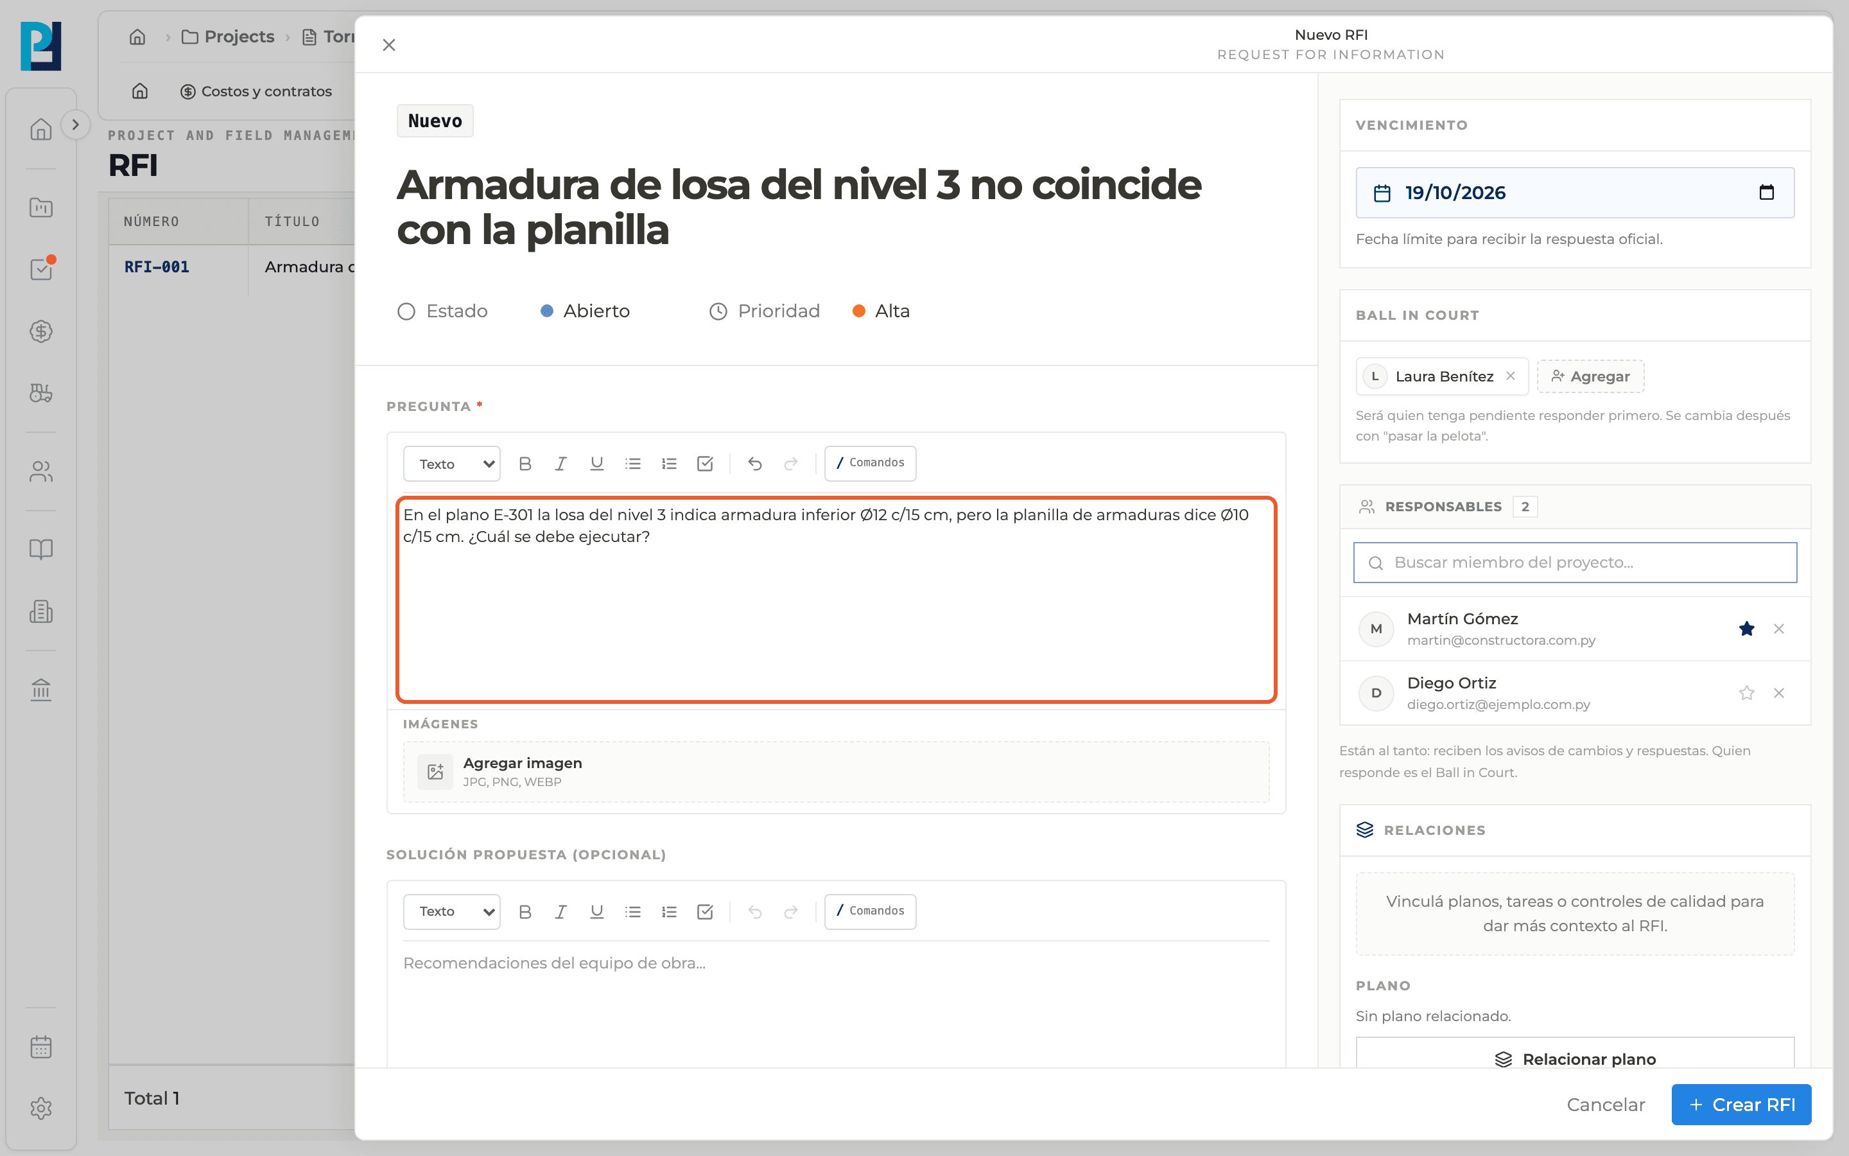The height and width of the screenshot is (1156, 1849).
Task: Open Costos y contratos tab
Action: tap(256, 91)
